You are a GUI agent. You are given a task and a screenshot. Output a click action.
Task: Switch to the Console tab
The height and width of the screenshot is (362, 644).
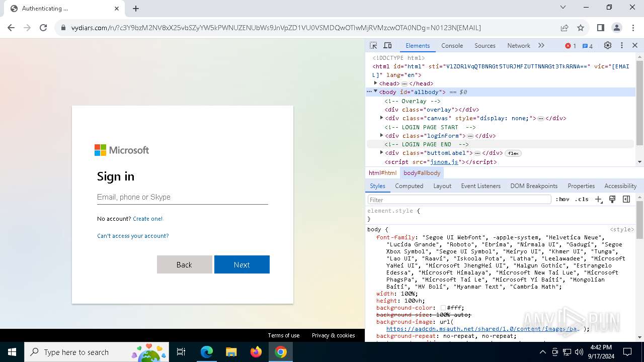(452, 45)
